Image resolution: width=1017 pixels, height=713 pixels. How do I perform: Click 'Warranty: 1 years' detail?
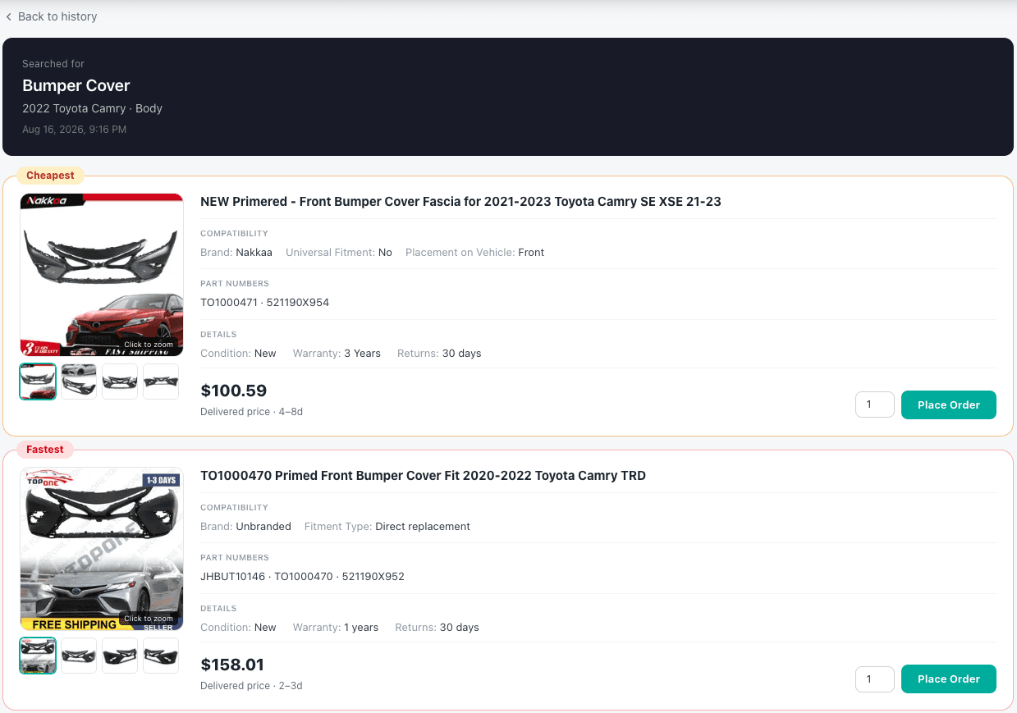coord(336,628)
